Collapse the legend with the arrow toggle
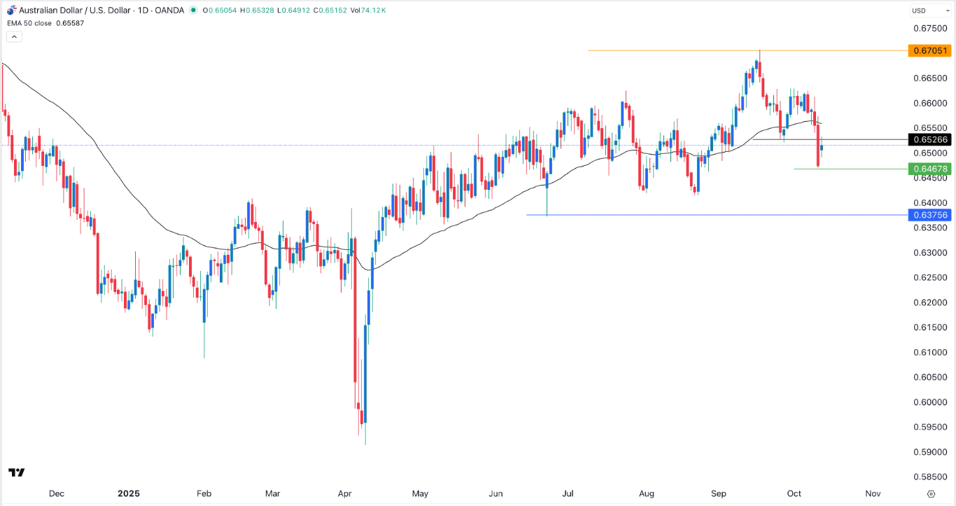 click(x=14, y=36)
